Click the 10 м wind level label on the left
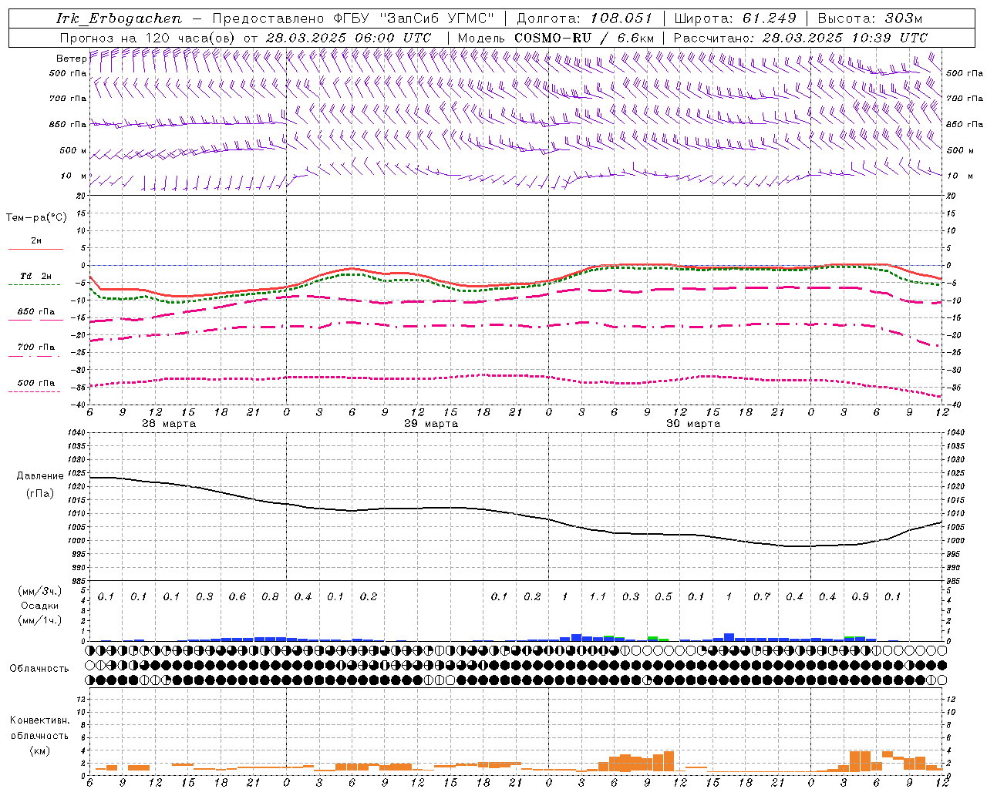The height and width of the screenshot is (789, 987). click(74, 176)
